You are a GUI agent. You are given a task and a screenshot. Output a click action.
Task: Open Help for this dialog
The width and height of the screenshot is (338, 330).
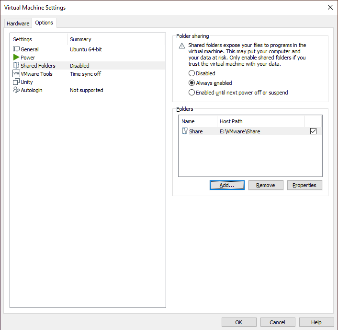[316, 322]
